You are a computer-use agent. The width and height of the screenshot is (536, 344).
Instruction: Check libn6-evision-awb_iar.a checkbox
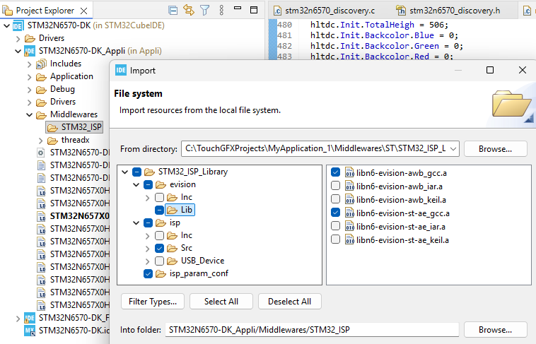pyautogui.click(x=336, y=186)
